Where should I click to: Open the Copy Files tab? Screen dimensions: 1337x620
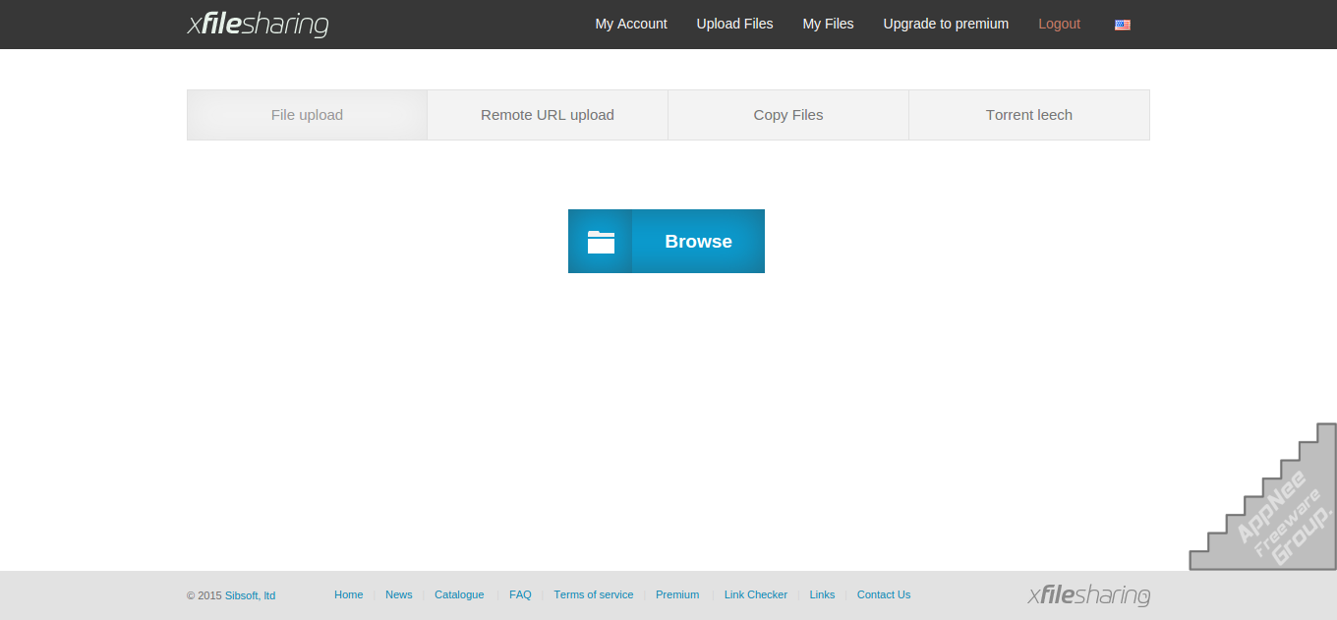pos(788,115)
